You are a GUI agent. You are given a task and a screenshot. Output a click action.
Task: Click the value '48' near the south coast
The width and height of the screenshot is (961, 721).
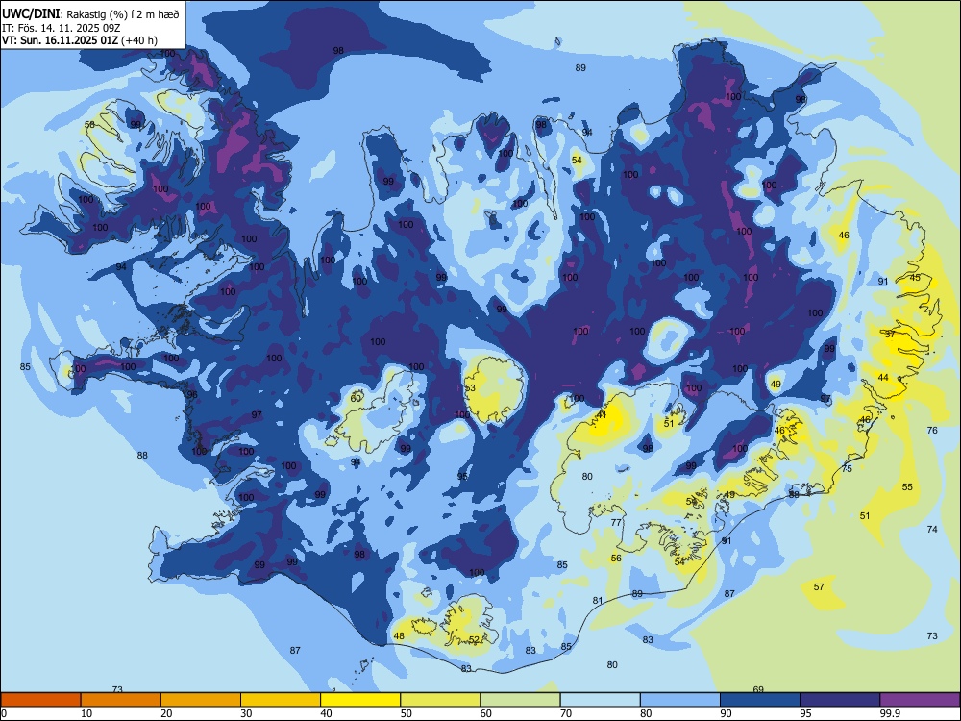[399, 635]
